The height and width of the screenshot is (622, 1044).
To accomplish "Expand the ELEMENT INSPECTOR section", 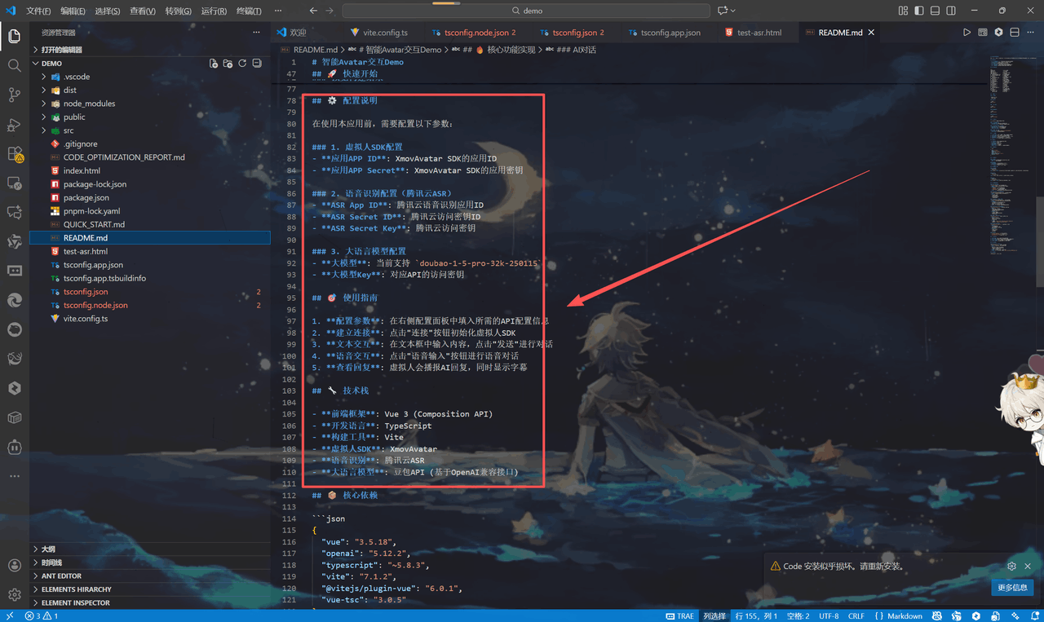I will [x=149, y=602].
